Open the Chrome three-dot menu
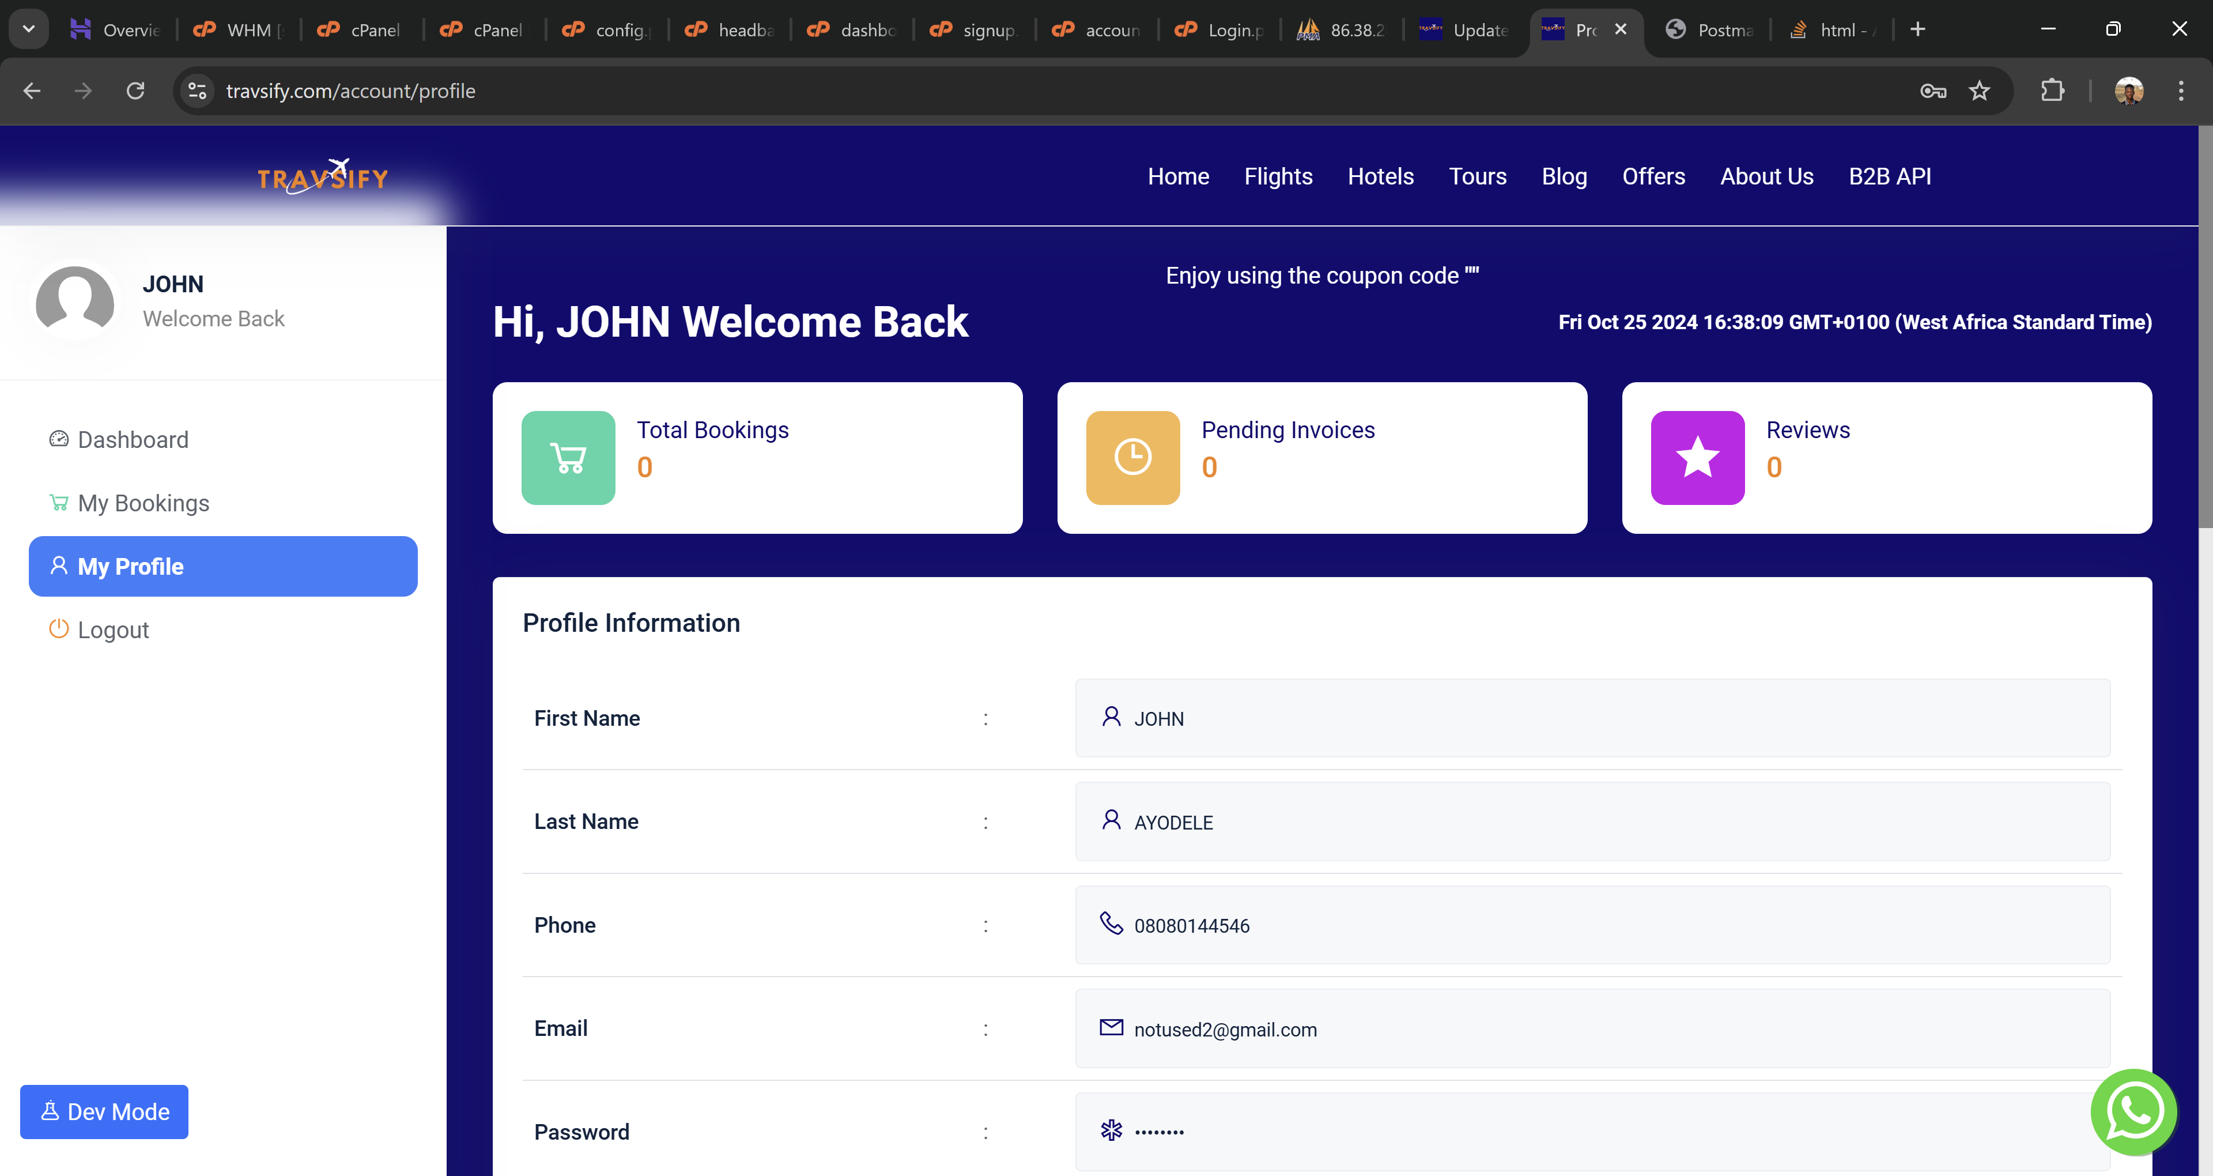The image size is (2213, 1176). (2180, 91)
